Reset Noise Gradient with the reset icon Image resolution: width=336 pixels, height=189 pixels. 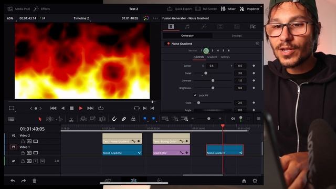258,44
